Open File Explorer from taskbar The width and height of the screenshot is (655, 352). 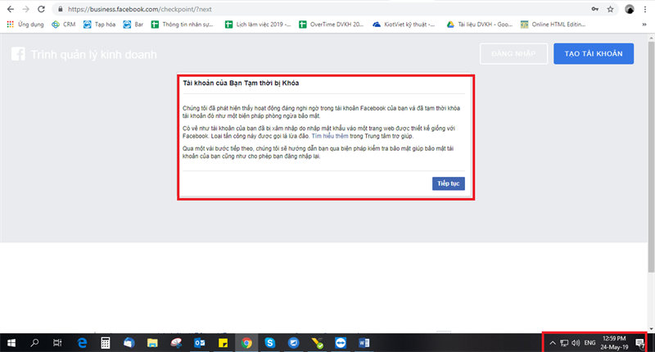coord(152,343)
